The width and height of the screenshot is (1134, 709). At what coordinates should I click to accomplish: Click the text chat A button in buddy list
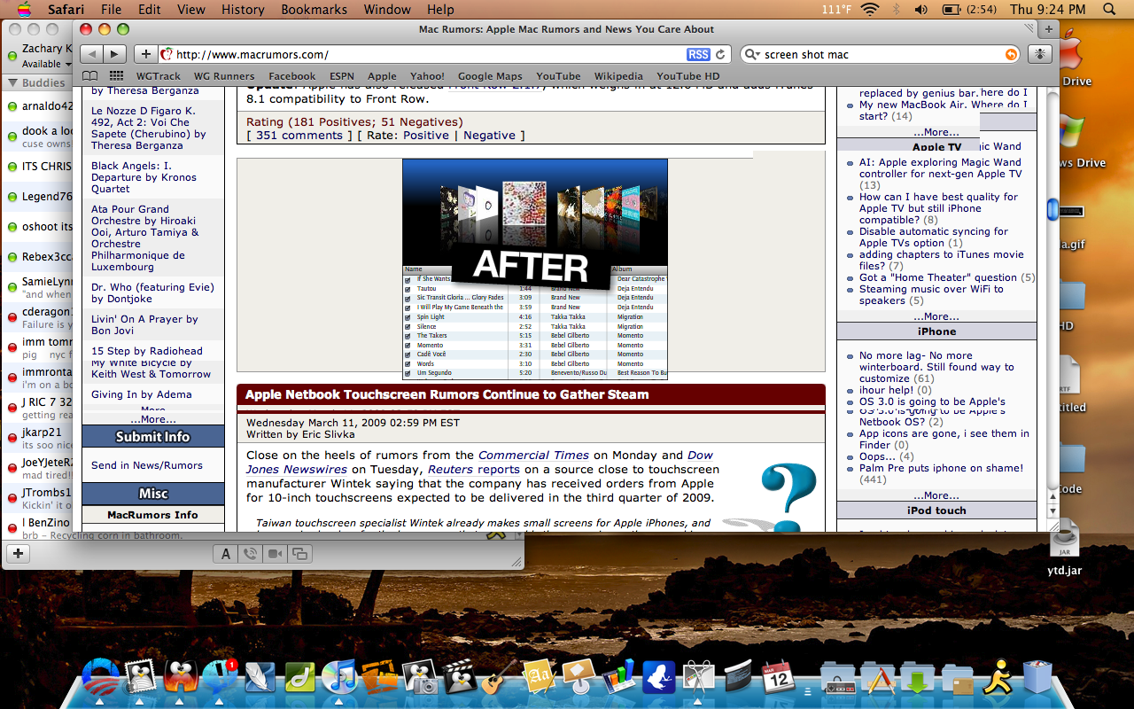pos(226,554)
